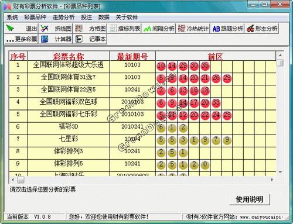Click red ball 10 in 大乐透 row
The width and height of the screenshot is (293, 224).
coord(161,66)
